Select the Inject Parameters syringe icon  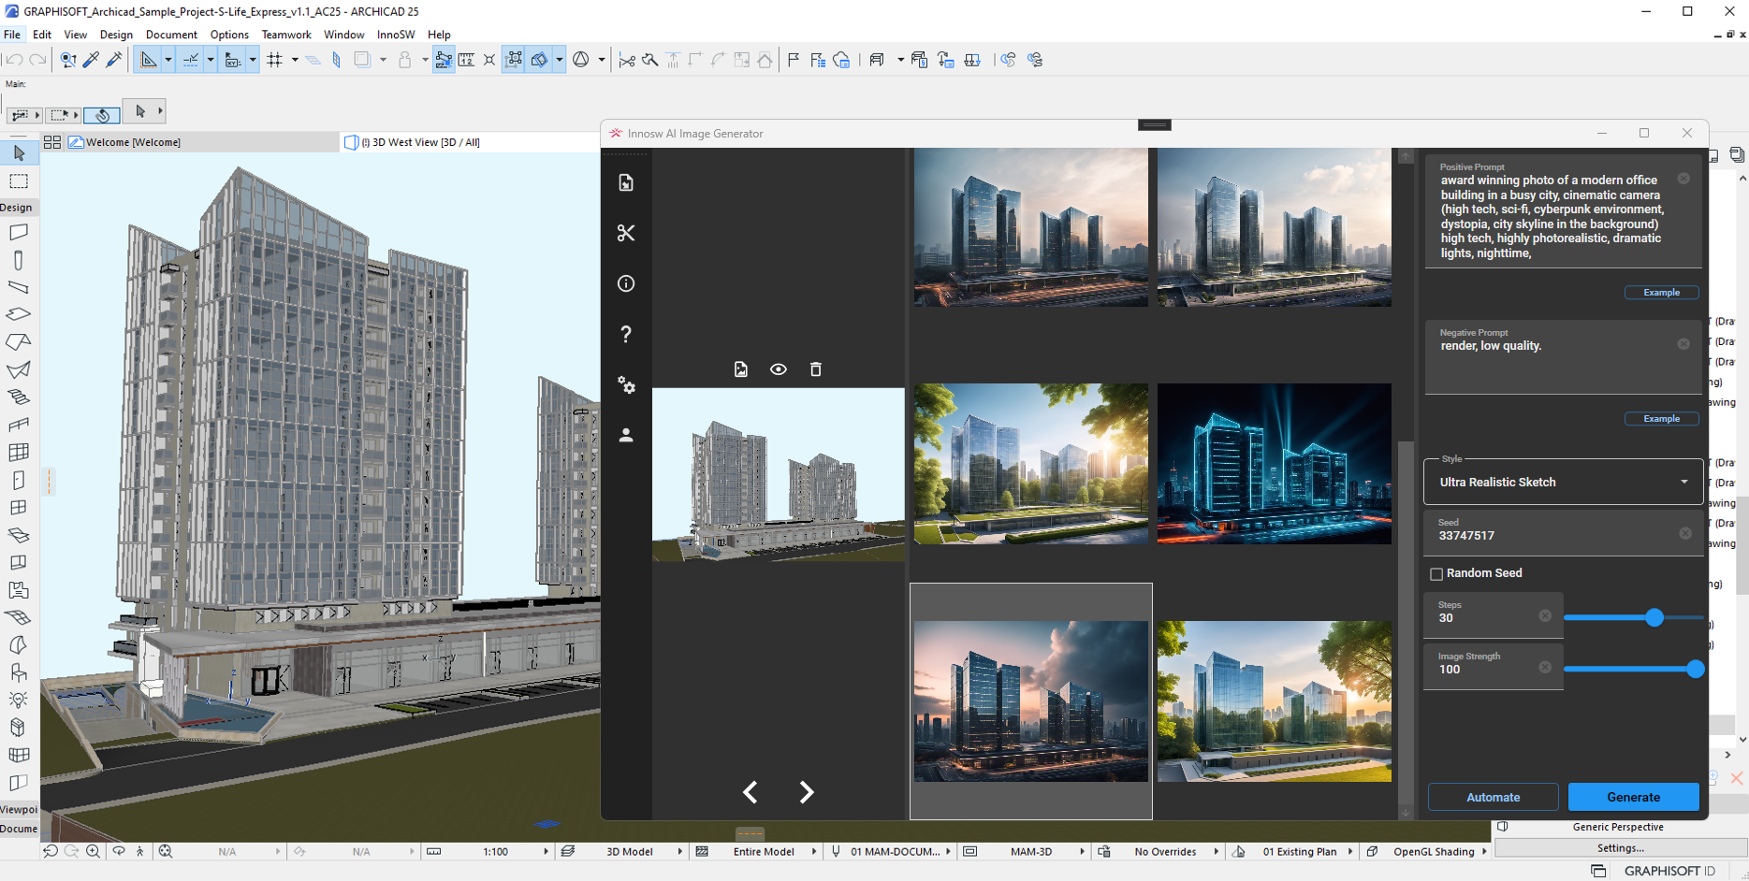pyautogui.click(x=114, y=60)
